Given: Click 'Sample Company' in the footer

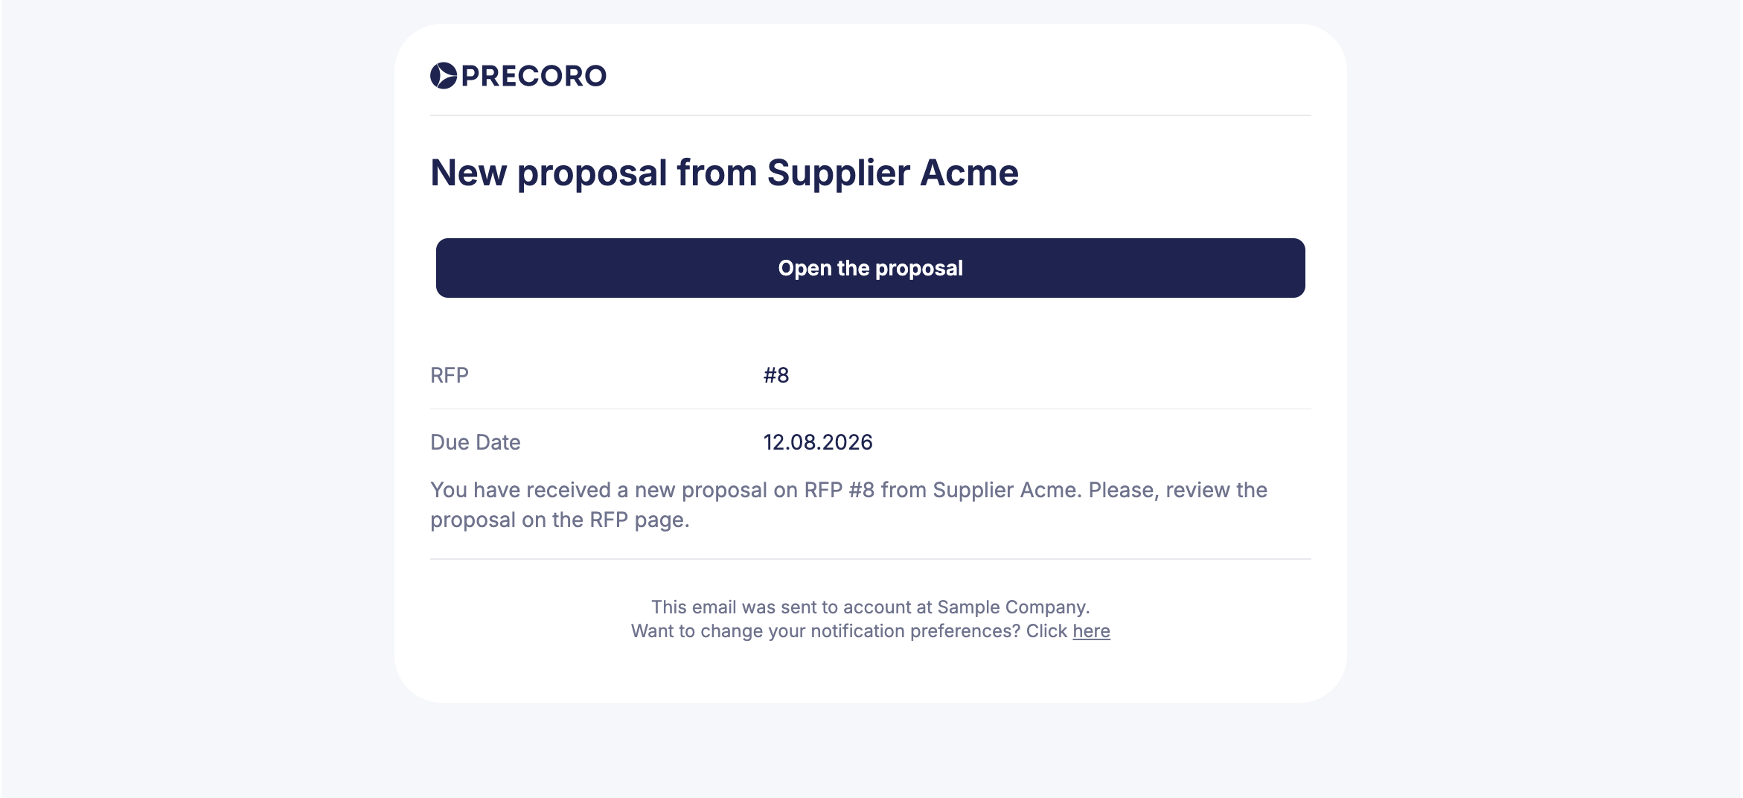Looking at the screenshot, I should click(x=1012, y=607).
